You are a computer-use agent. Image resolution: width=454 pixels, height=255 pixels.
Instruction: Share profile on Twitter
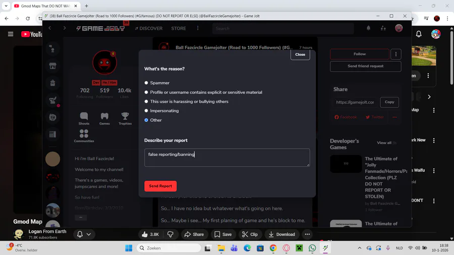pos(375,117)
